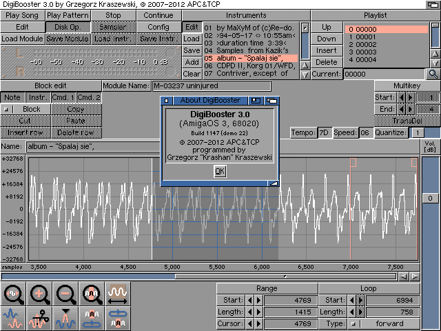Click the zoom out magnifier with minus
Viewport: 441px width, 331px height.
point(65,294)
